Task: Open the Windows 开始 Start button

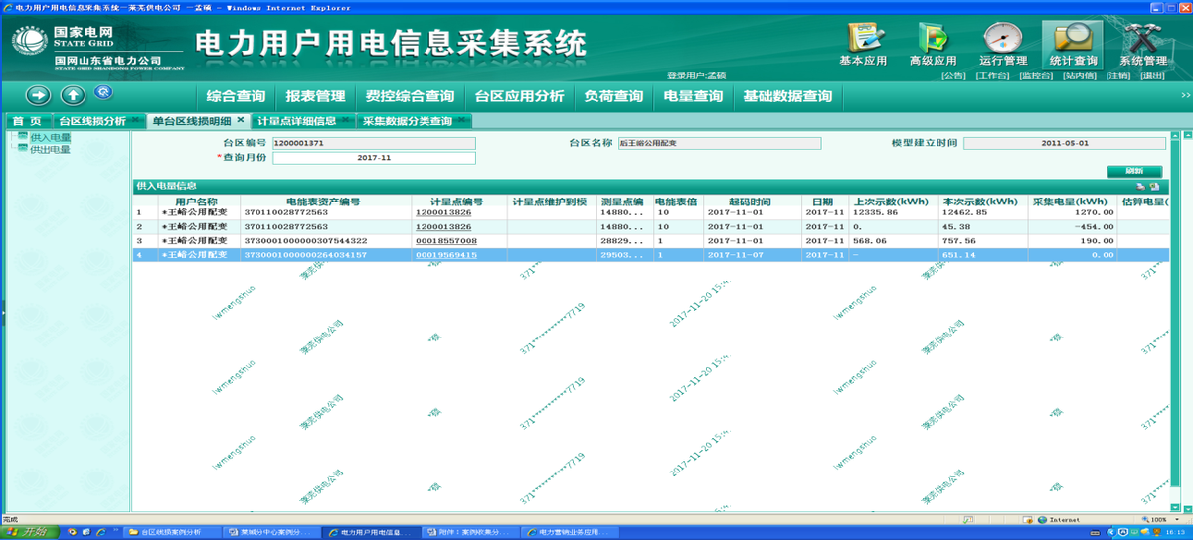Action: click(x=31, y=532)
